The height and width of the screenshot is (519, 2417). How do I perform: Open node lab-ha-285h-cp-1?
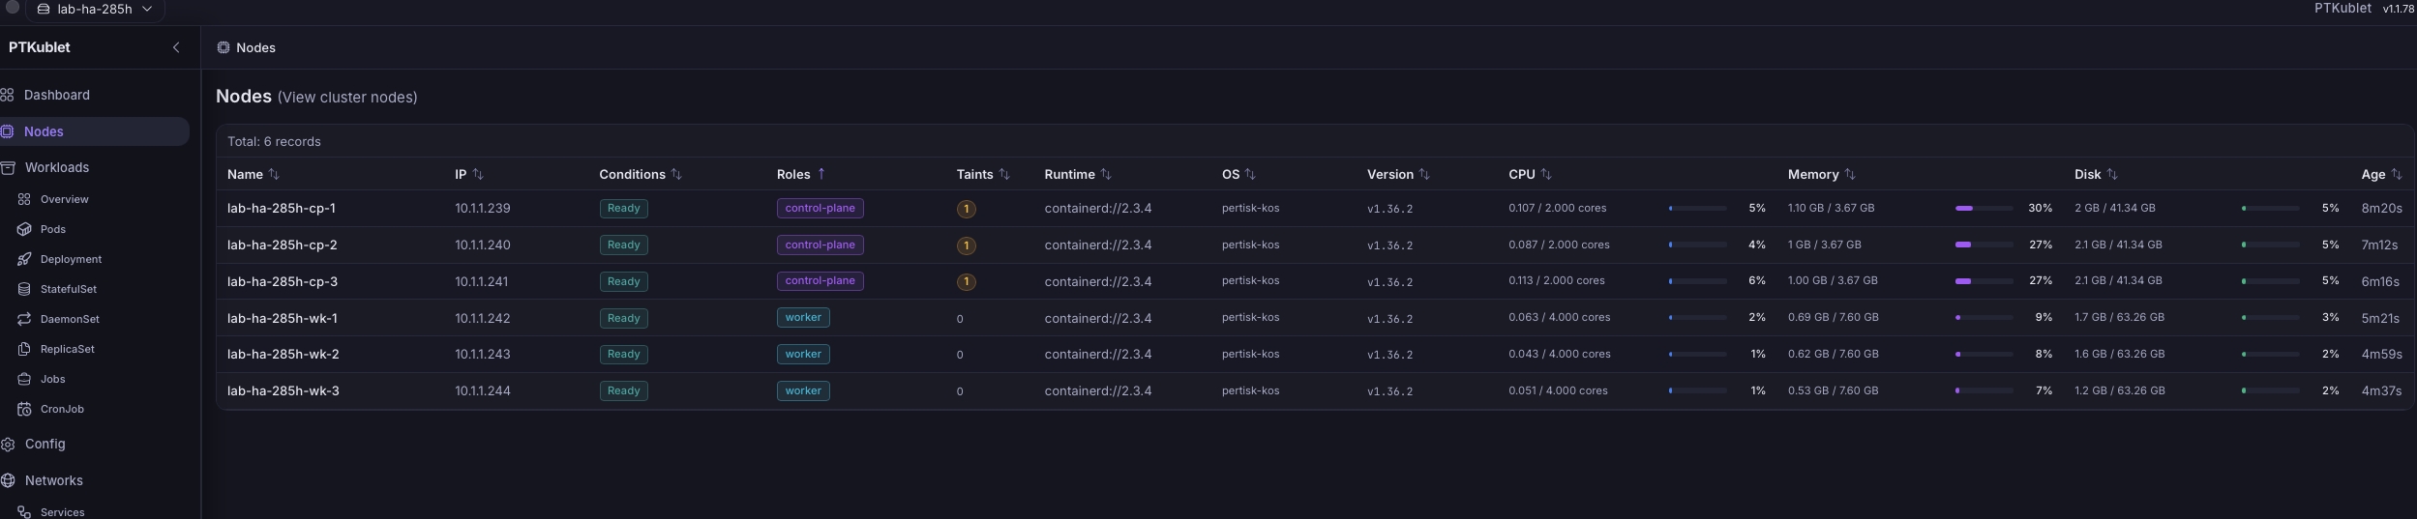[282, 208]
